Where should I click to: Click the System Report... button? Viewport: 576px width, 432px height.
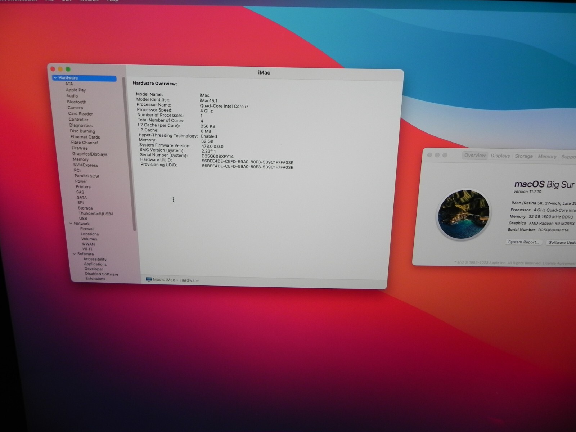pyautogui.click(x=523, y=242)
